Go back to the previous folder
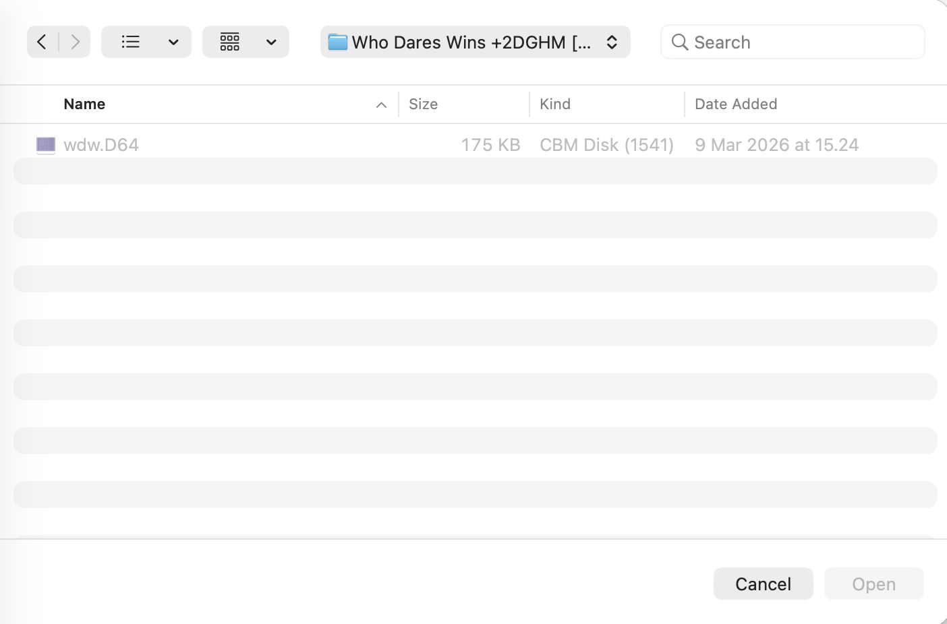 [42, 42]
